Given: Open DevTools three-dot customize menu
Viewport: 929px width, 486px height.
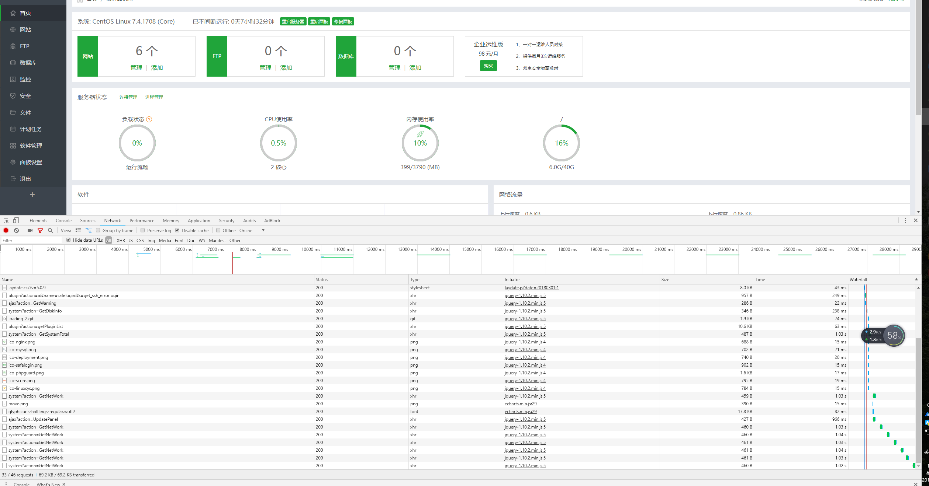Looking at the screenshot, I should (x=905, y=220).
